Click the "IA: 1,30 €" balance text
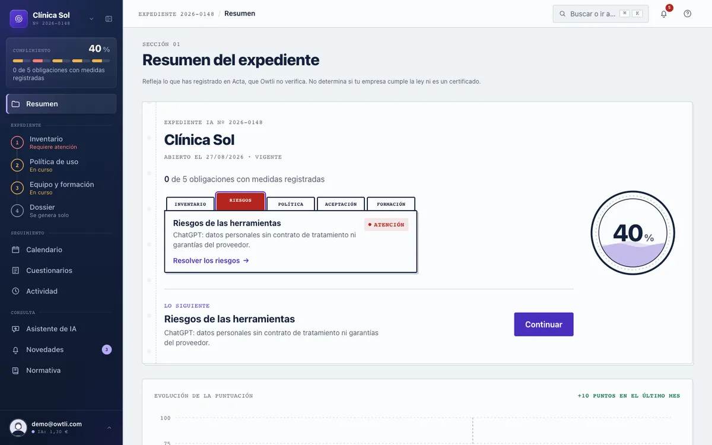 click(52, 432)
